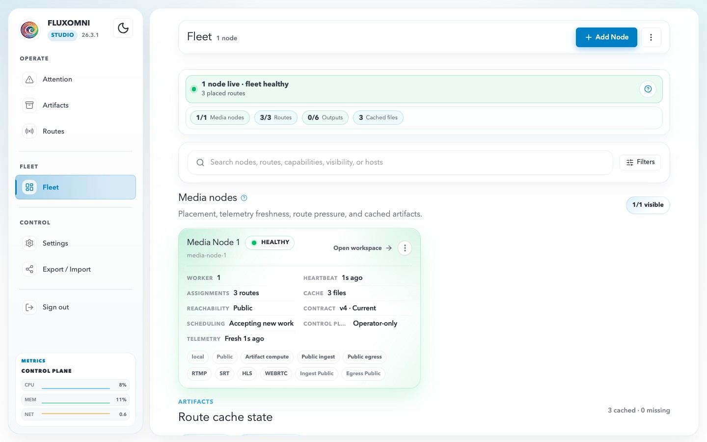This screenshot has height=442, width=707.
Task: Click the CPU metric bar
Action: coord(76,385)
